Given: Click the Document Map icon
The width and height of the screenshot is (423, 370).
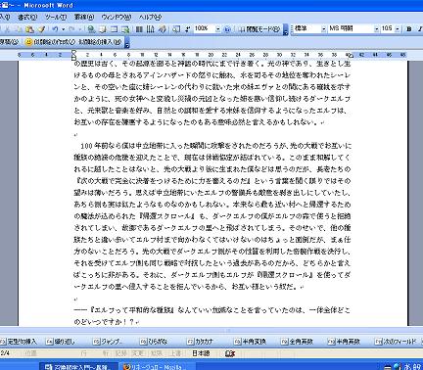Looking at the screenshot, I should 176,29.
